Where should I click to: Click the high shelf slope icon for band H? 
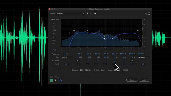coord(132,61)
